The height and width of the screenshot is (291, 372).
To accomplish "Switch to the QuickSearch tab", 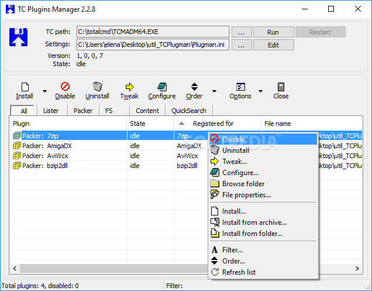I will (x=189, y=111).
